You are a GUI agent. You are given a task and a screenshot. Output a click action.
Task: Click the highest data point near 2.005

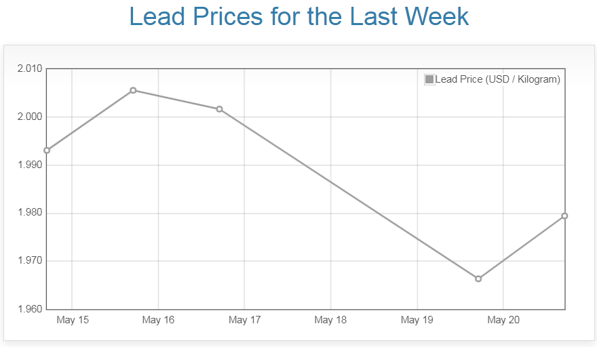(133, 90)
